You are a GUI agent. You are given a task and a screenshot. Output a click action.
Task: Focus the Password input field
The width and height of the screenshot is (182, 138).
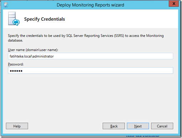(x=91, y=71)
